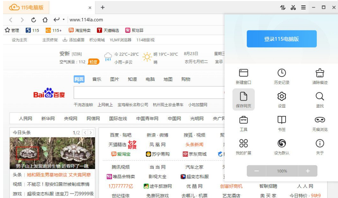Select the 音乐 search tab
Image resolution: width=338 pixels, height=198 pixels.
[x=97, y=79]
